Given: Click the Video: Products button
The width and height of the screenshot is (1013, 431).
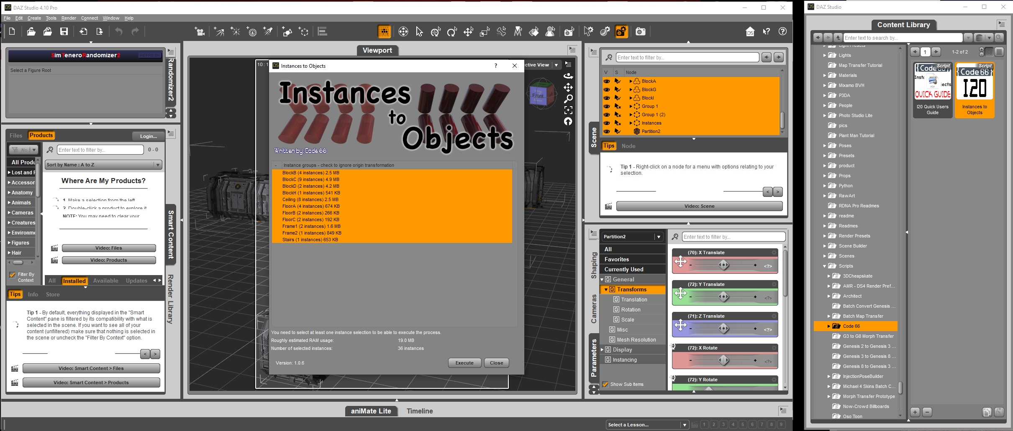Looking at the screenshot, I should click(109, 260).
